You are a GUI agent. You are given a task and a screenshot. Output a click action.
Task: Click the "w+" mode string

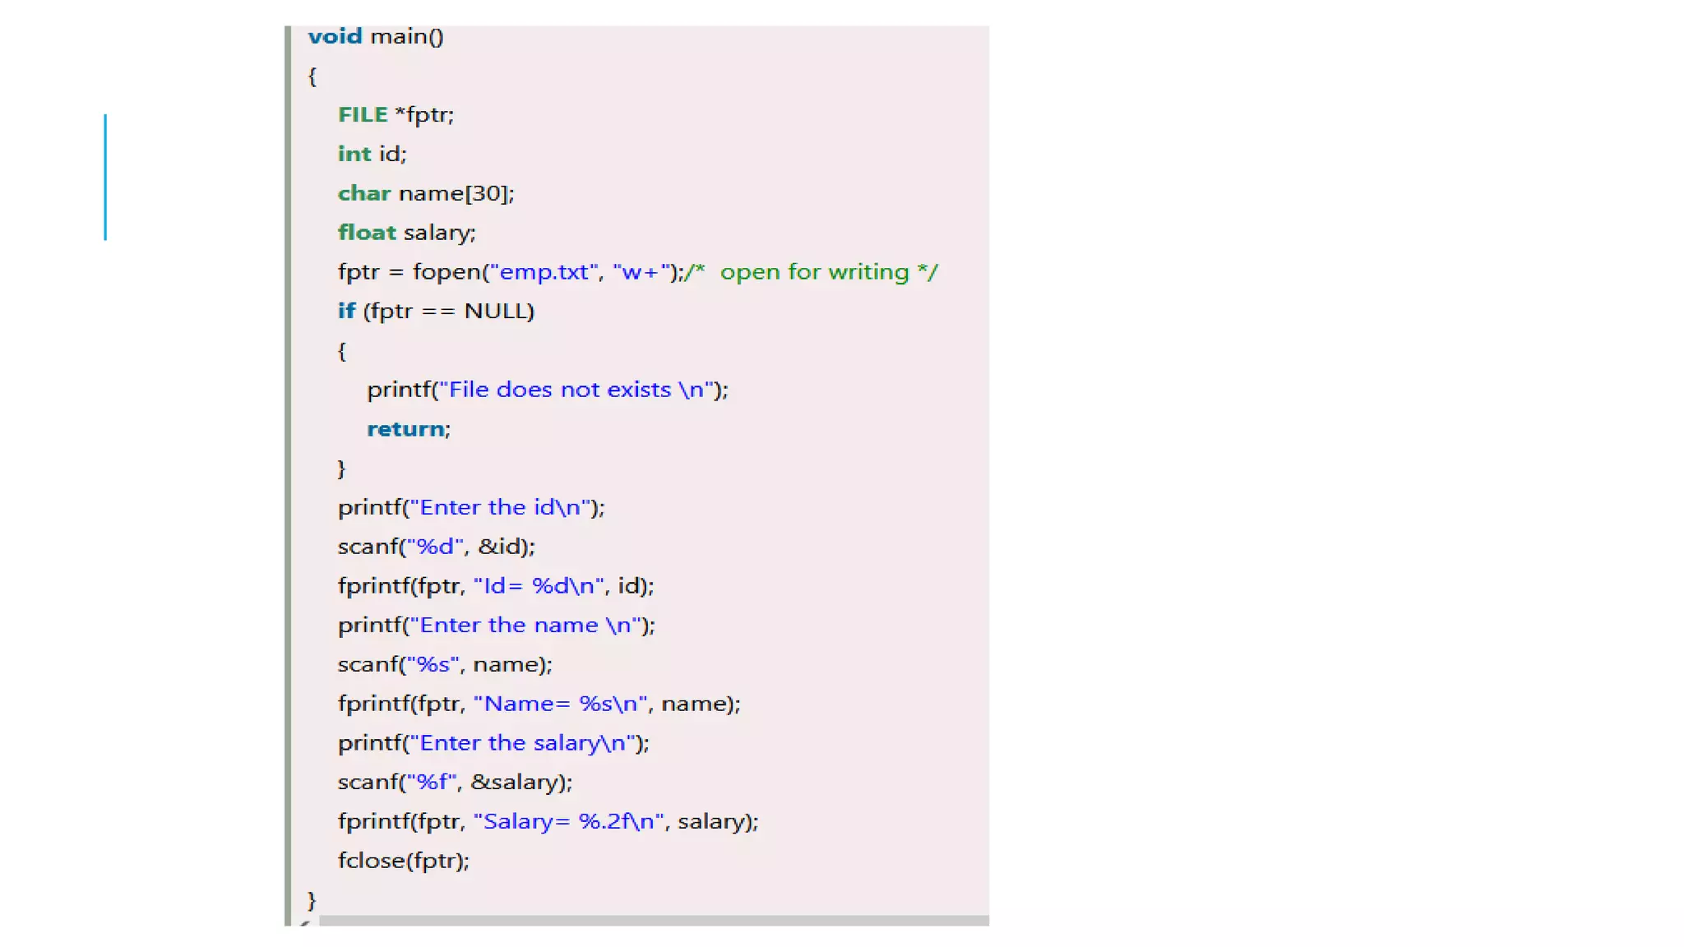[641, 272]
